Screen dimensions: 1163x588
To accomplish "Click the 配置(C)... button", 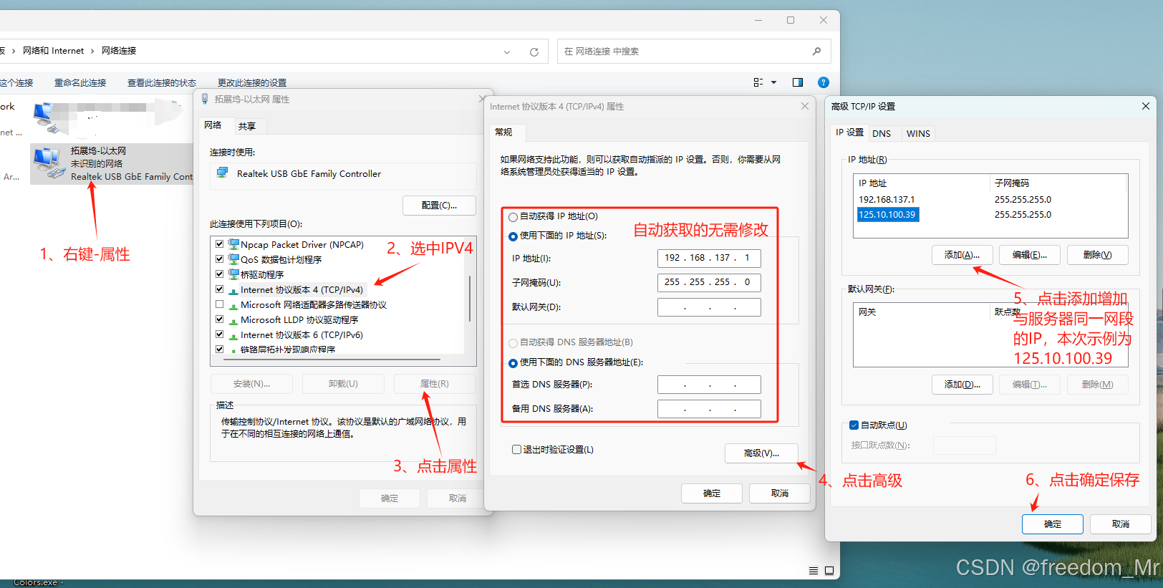I will pyautogui.click(x=439, y=206).
